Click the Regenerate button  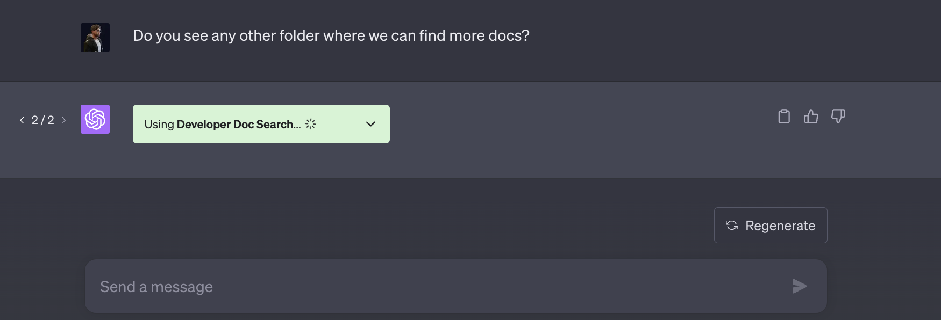click(771, 226)
